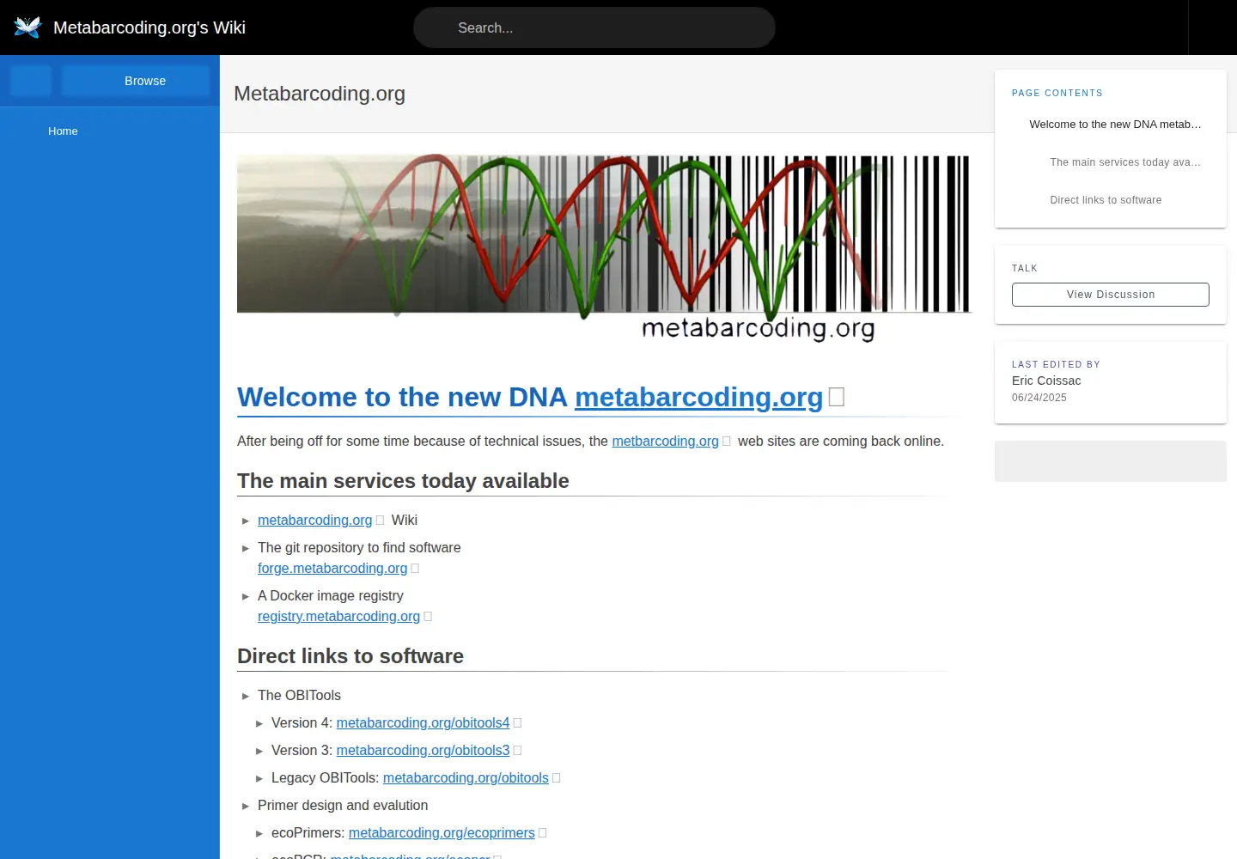This screenshot has height=859, width=1237.
Task: Open the metbarcoding.org link in intro sentence
Action: 665,441
